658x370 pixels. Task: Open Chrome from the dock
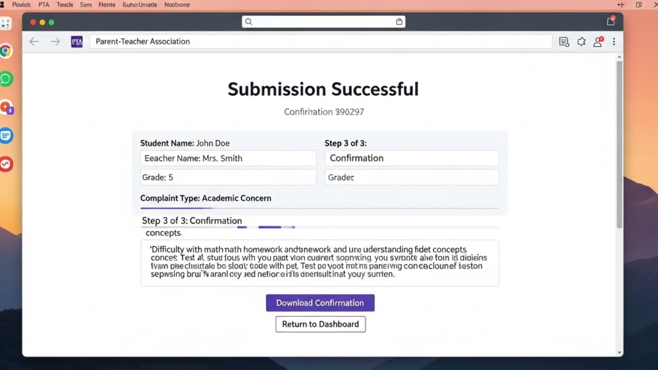pos(7,51)
